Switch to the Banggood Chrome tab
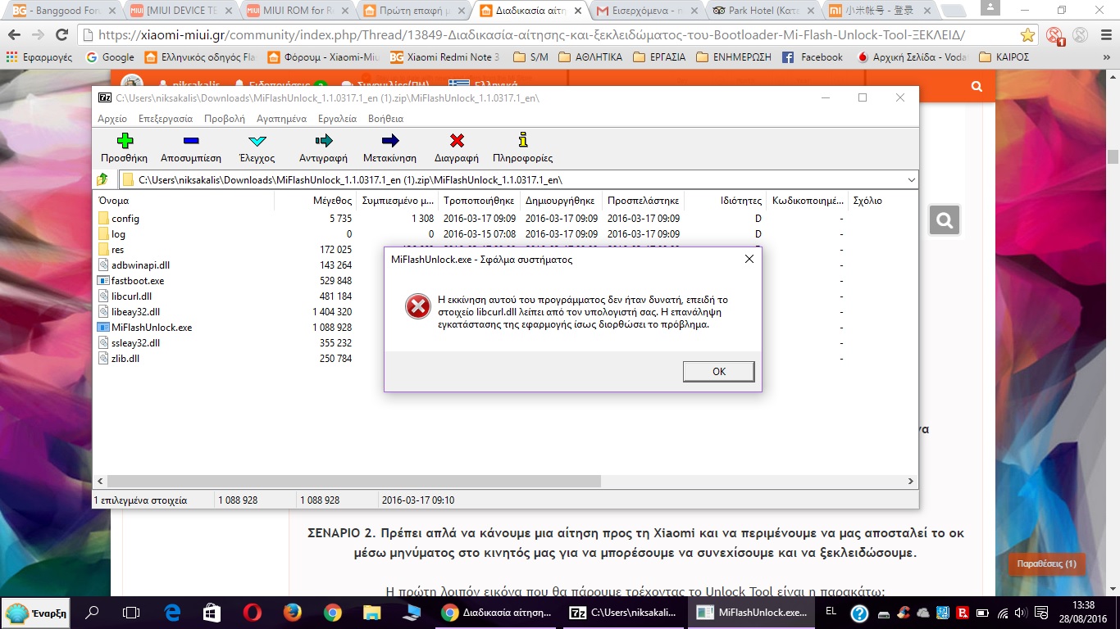The width and height of the screenshot is (1120, 629). (62, 11)
